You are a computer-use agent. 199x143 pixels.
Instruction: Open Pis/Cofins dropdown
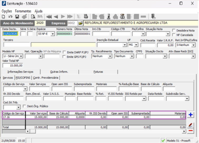(x=143, y=34)
